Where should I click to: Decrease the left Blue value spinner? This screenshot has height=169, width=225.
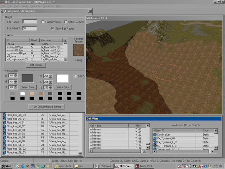click(x=15, y=88)
